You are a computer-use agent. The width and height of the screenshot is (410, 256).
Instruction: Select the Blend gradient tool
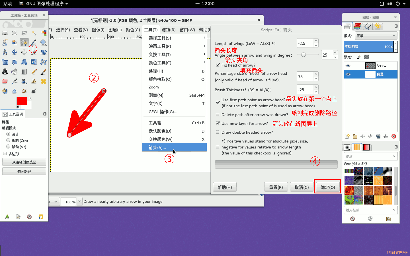[24, 72]
